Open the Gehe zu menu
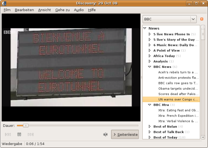Image resolution: width=208 pixels, height=148 pixels. tap(62, 10)
